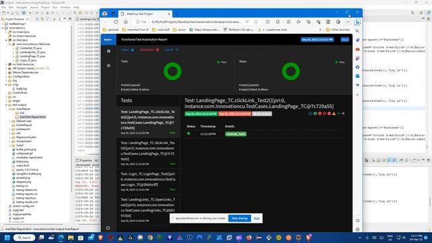Filter steps by warning triangle icon
Image resolution: width=432 pixels, height=243 pixels.
[334, 113]
